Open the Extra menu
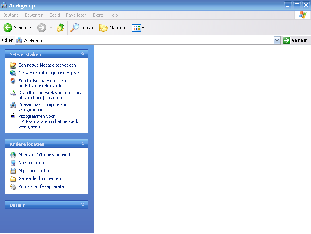The height and width of the screenshot is (234, 311). 98,15
